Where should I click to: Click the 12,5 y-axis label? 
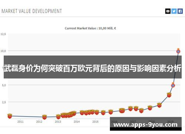(x=3, y=34)
